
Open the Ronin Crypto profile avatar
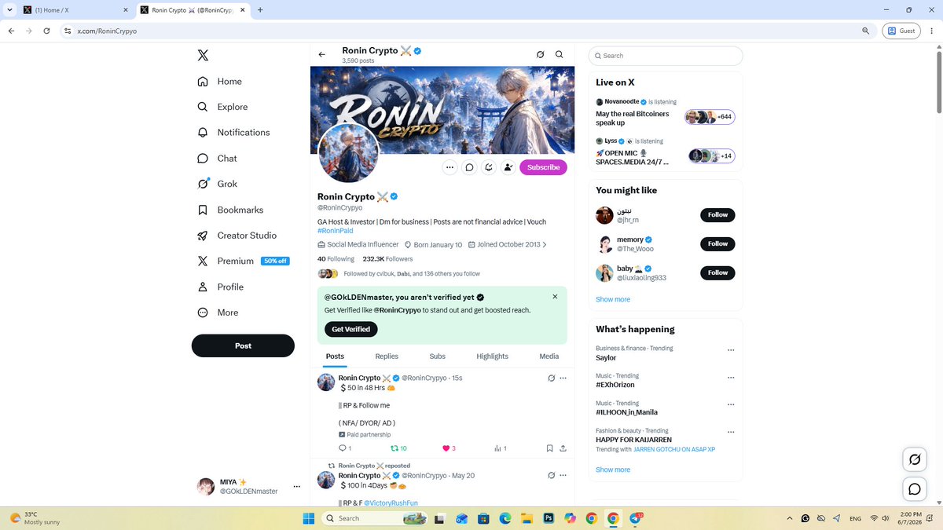(348, 153)
